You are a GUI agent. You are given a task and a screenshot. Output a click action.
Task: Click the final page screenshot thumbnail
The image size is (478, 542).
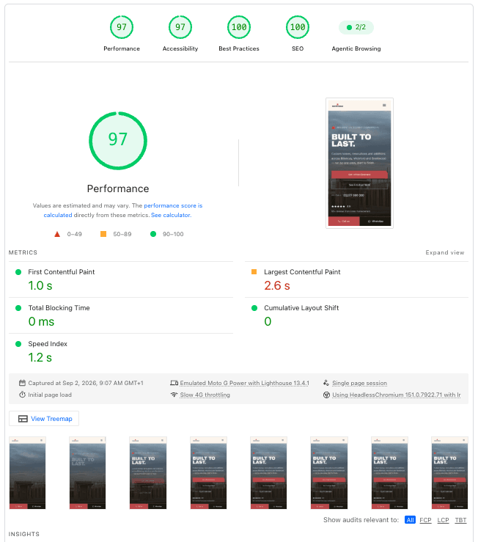(359, 163)
